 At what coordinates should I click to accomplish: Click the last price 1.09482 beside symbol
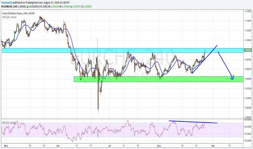pyautogui.click(x=22, y=7)
